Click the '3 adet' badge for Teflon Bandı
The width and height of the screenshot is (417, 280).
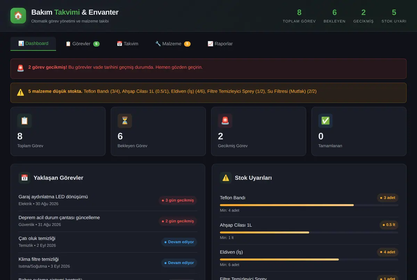[x=388, y=198]
